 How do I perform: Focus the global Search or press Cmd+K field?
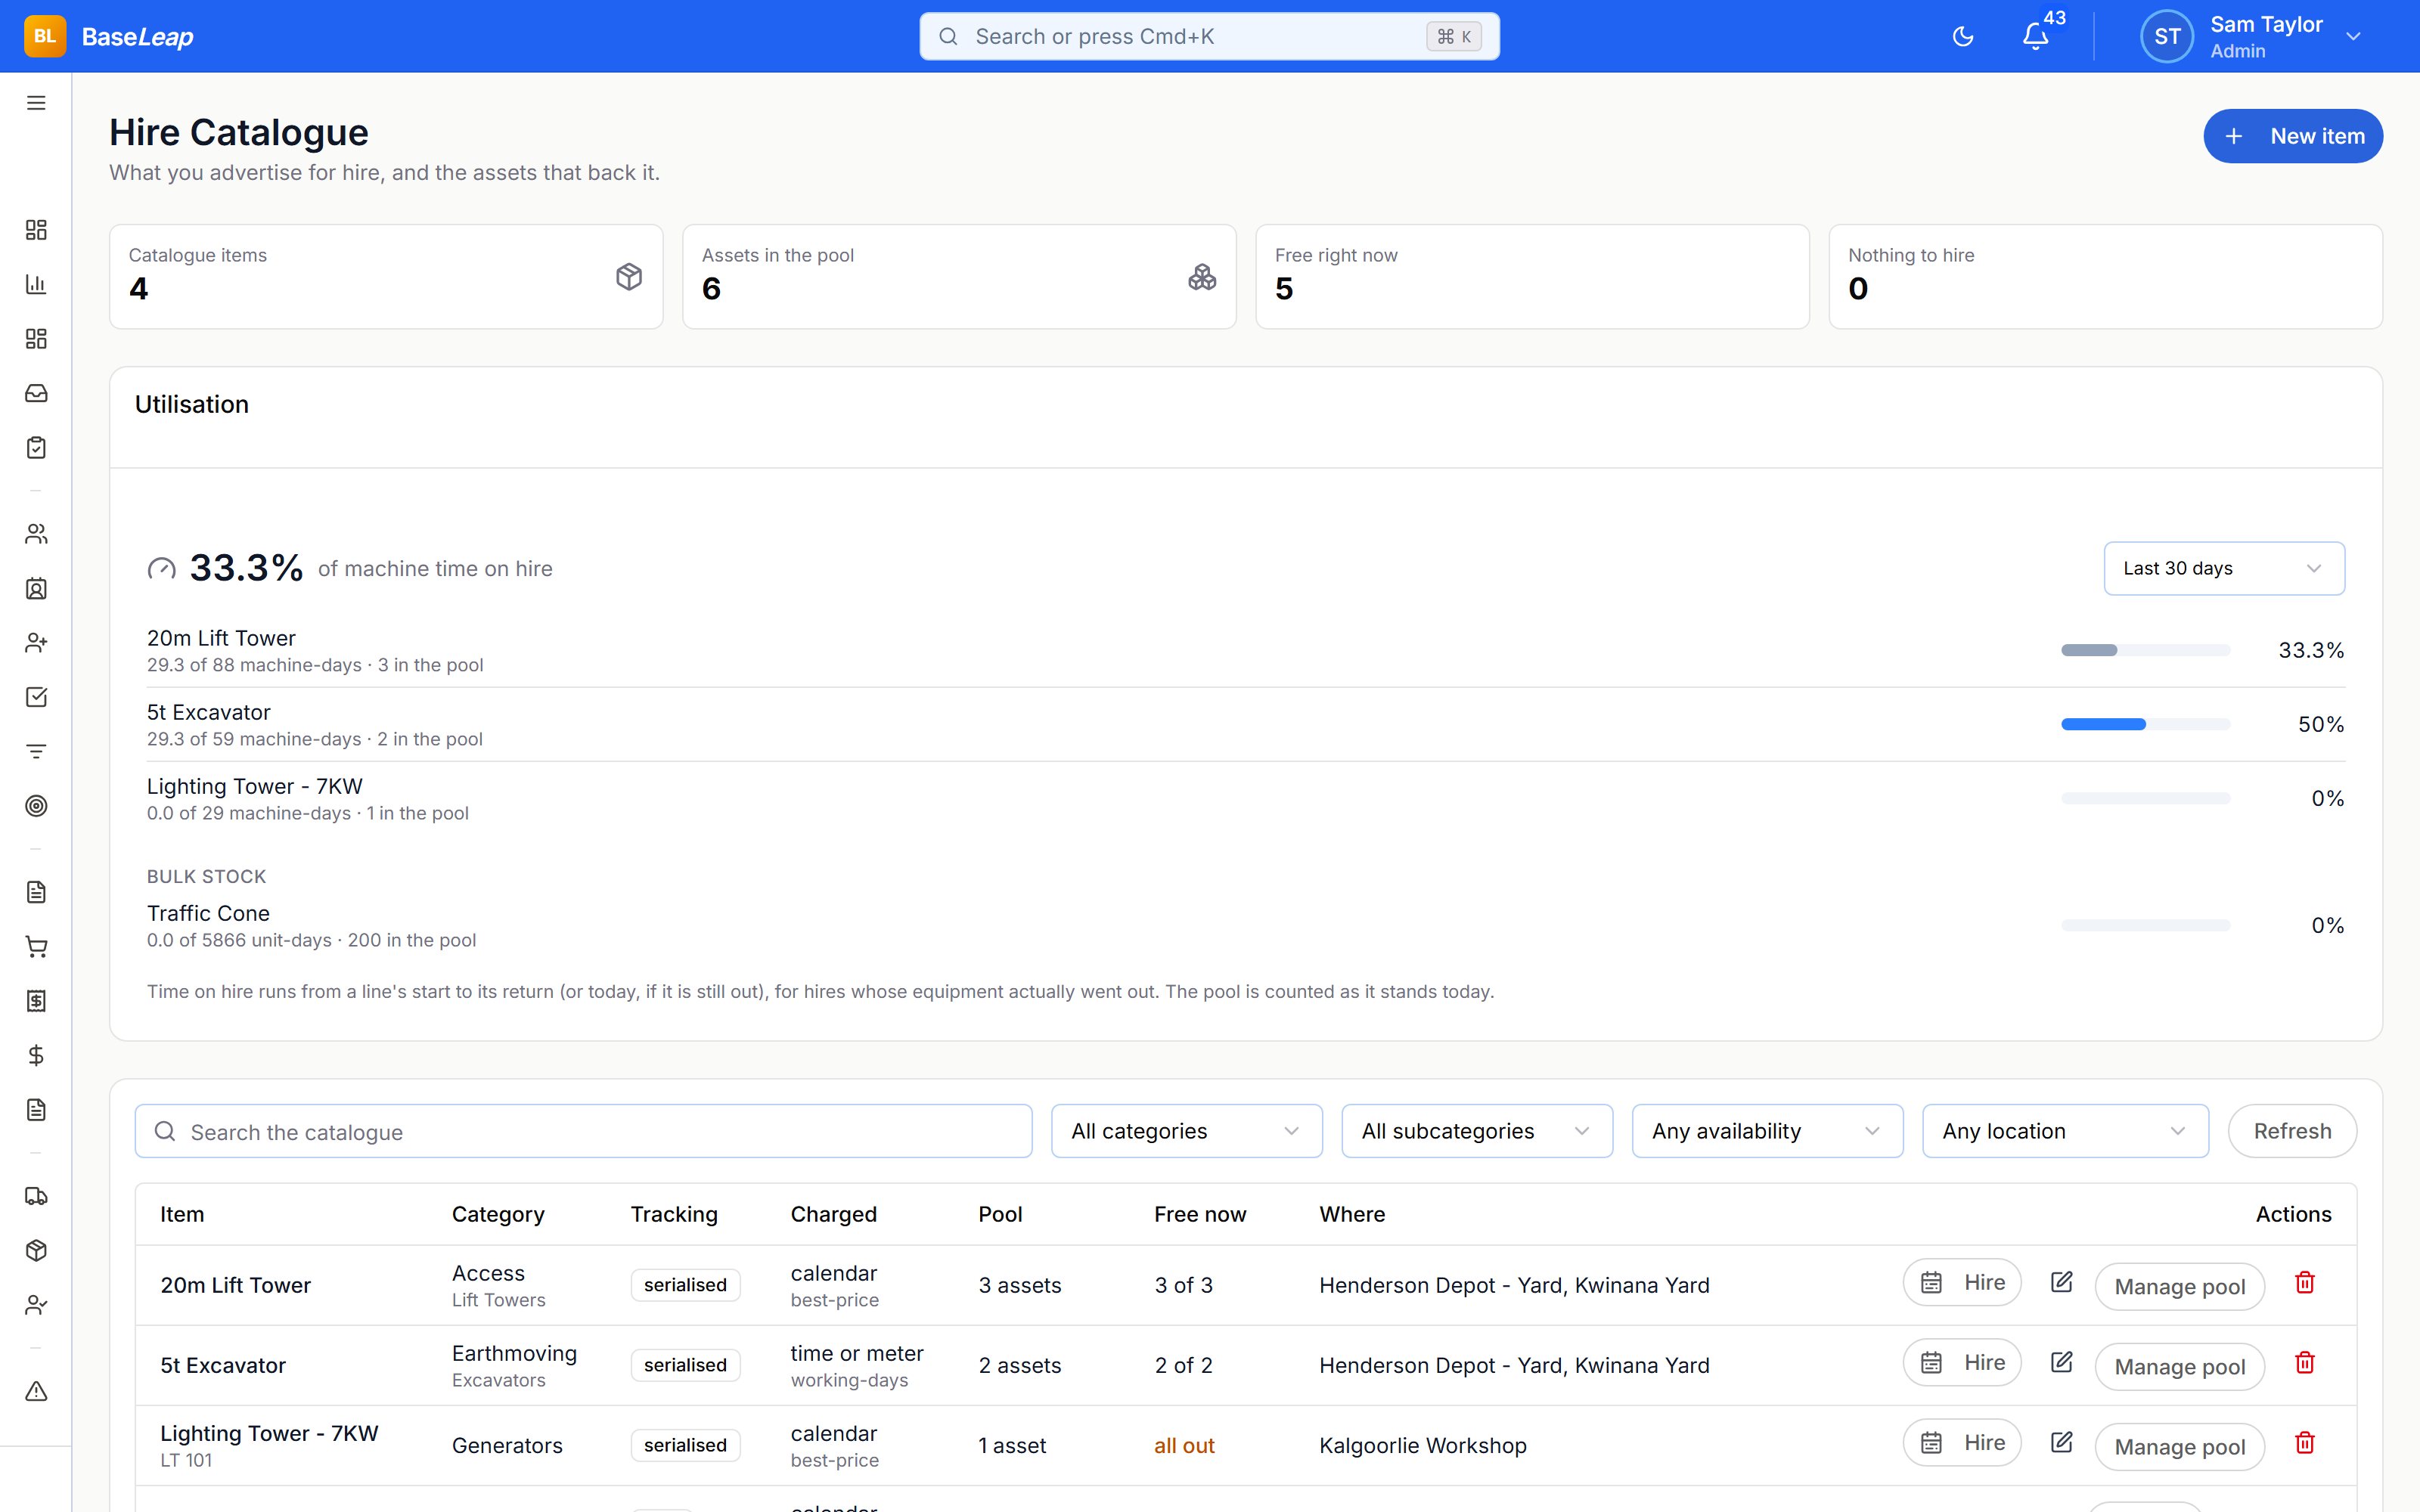(x=1209, y=37)
